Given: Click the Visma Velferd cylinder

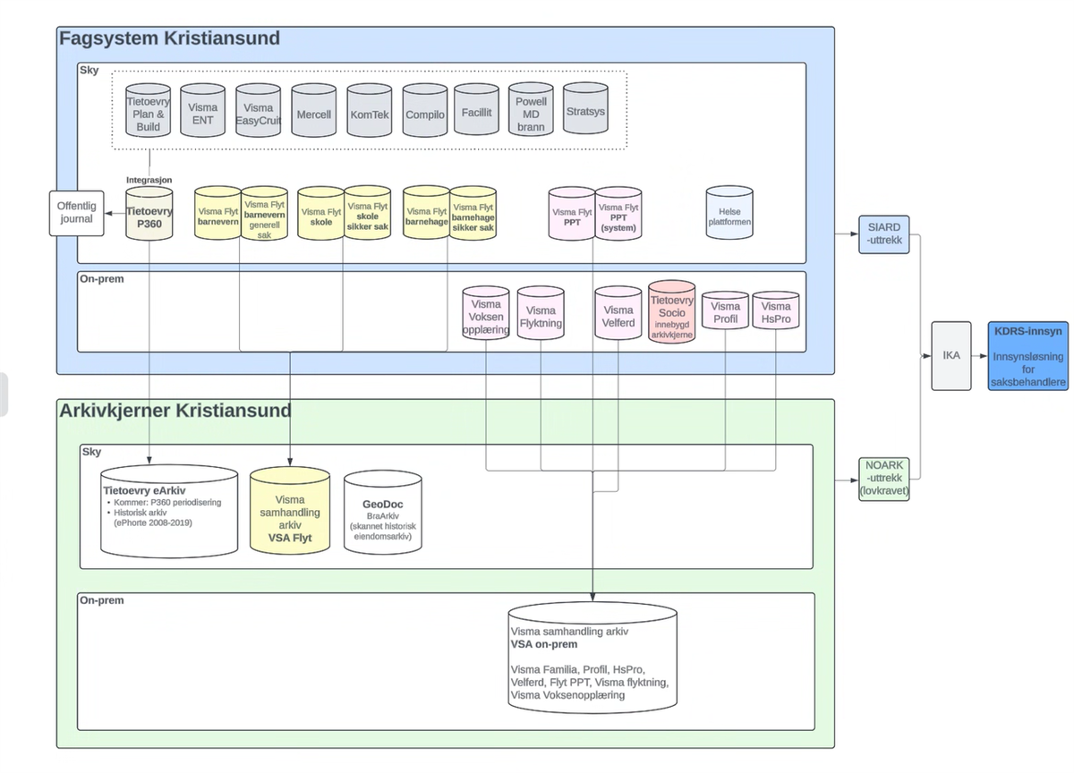Looking at the screenshot, I should (x=618, y=313).
